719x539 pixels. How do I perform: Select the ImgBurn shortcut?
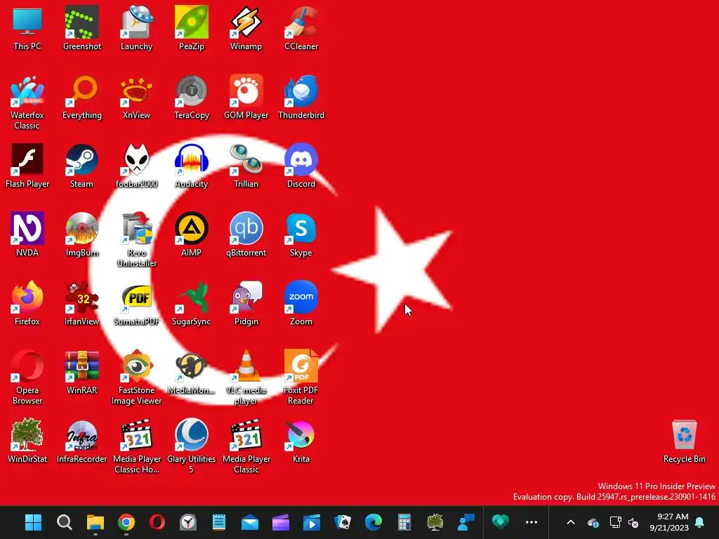(82, 234)
